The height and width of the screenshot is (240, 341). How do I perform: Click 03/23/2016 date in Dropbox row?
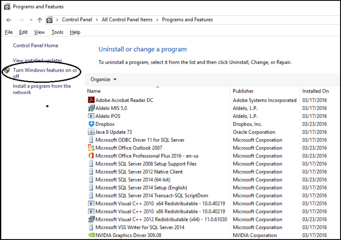click(315, 124)
